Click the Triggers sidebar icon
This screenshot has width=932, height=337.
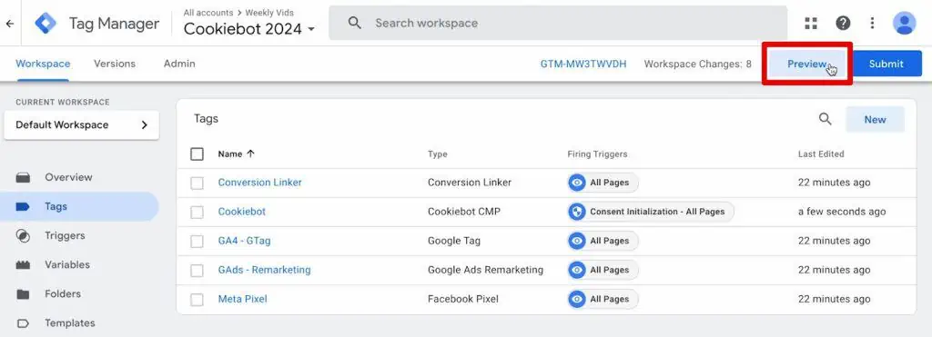pos(23,235)
